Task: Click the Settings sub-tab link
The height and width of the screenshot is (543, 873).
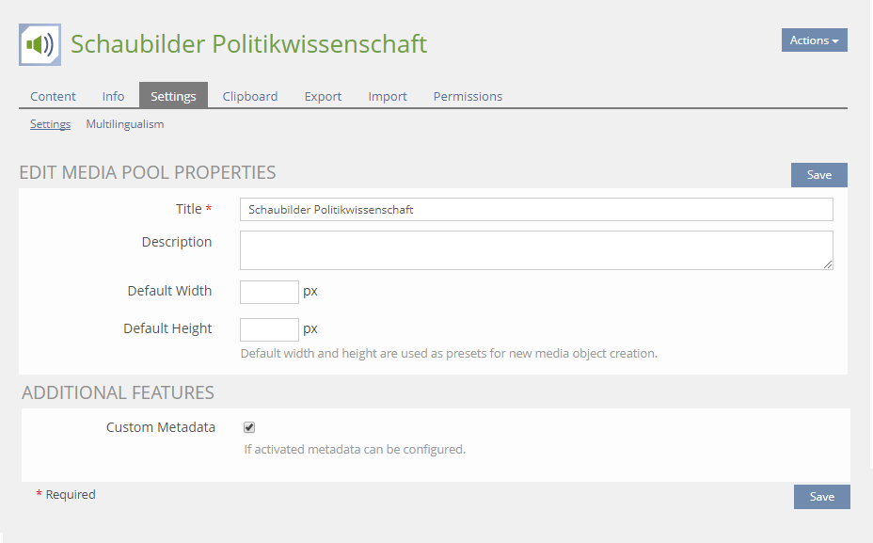Action: pos(50,124)
